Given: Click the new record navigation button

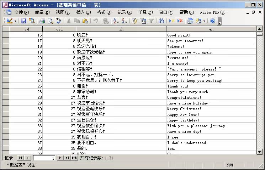Looking at the screenshot, I should (74, 158).
